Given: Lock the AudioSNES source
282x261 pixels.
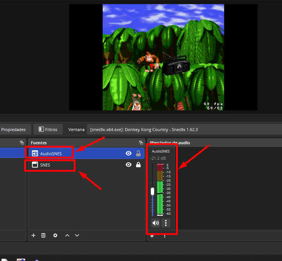Looking at the screenshot, I should 138,153.
